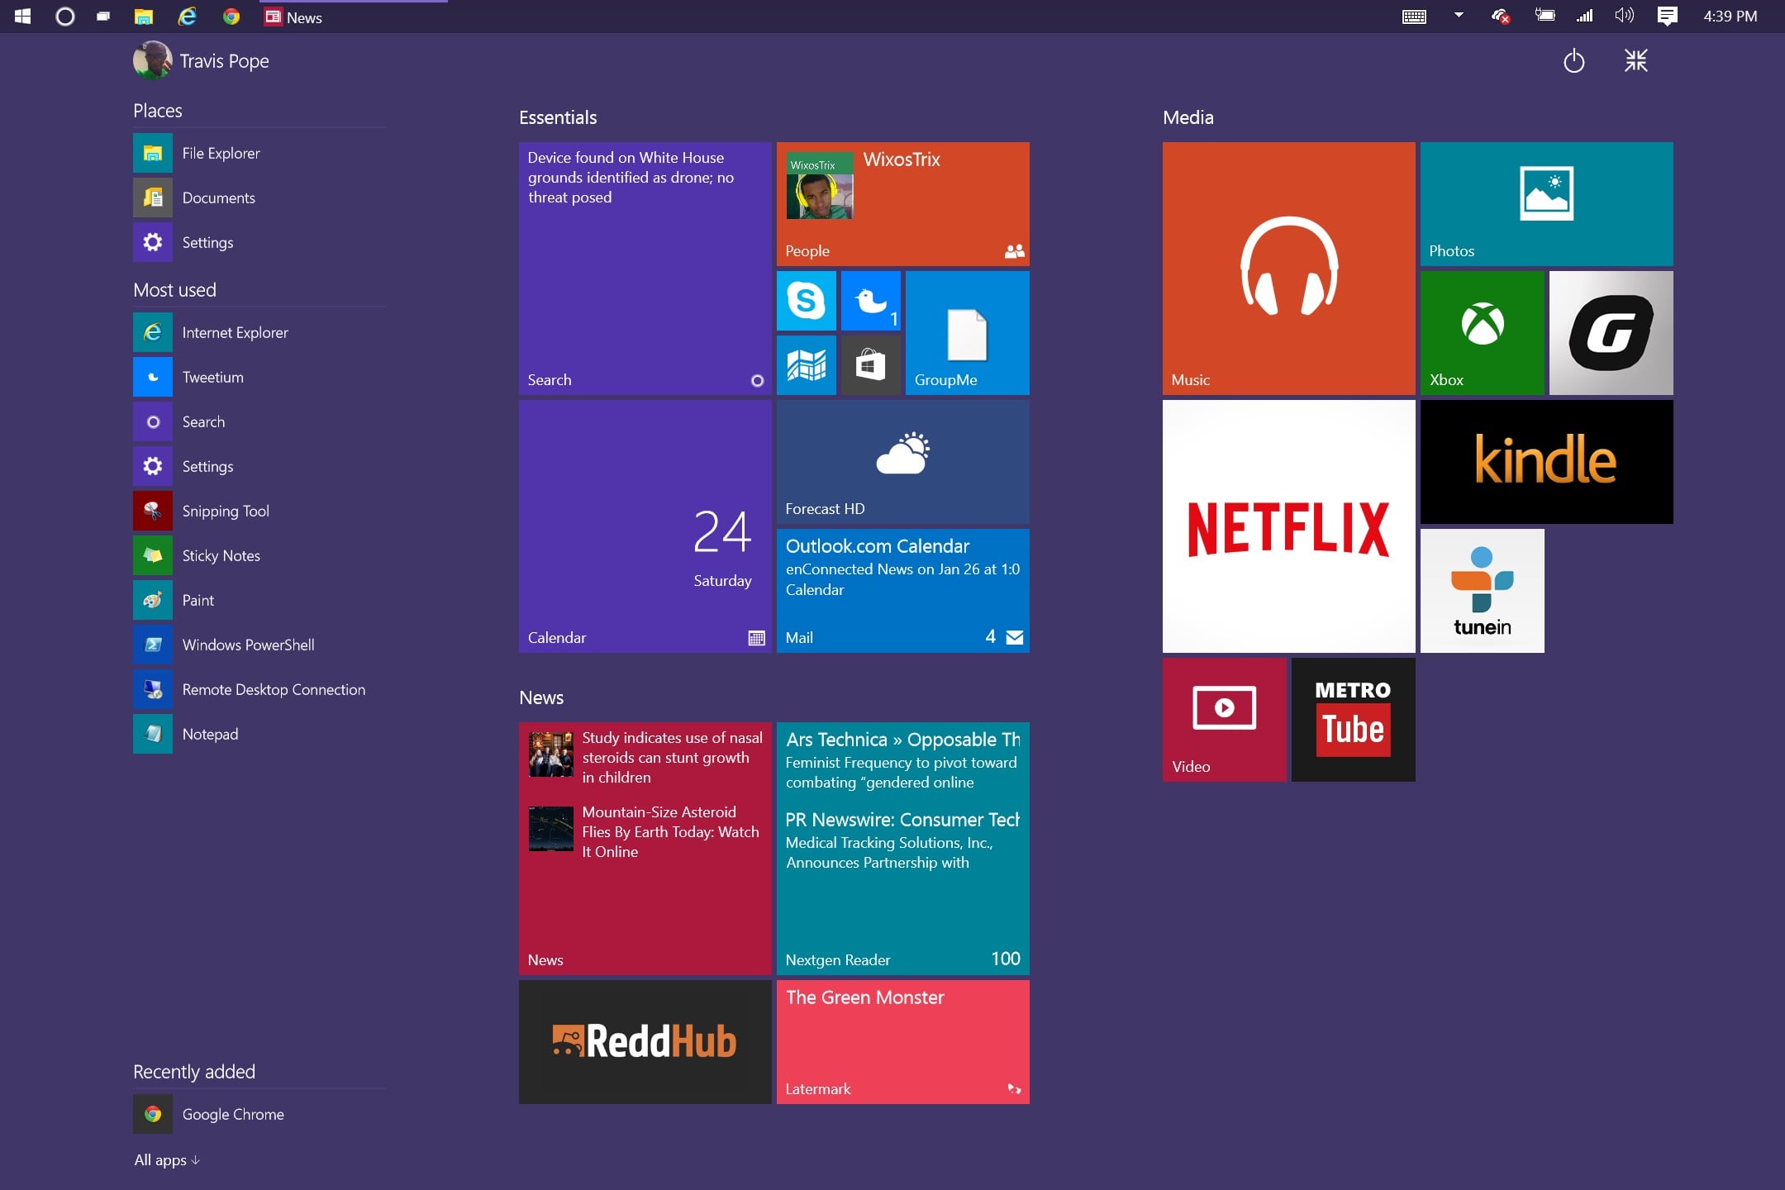Open the Photos tile
The image size is (1785, 1190).
point(1545,203)
